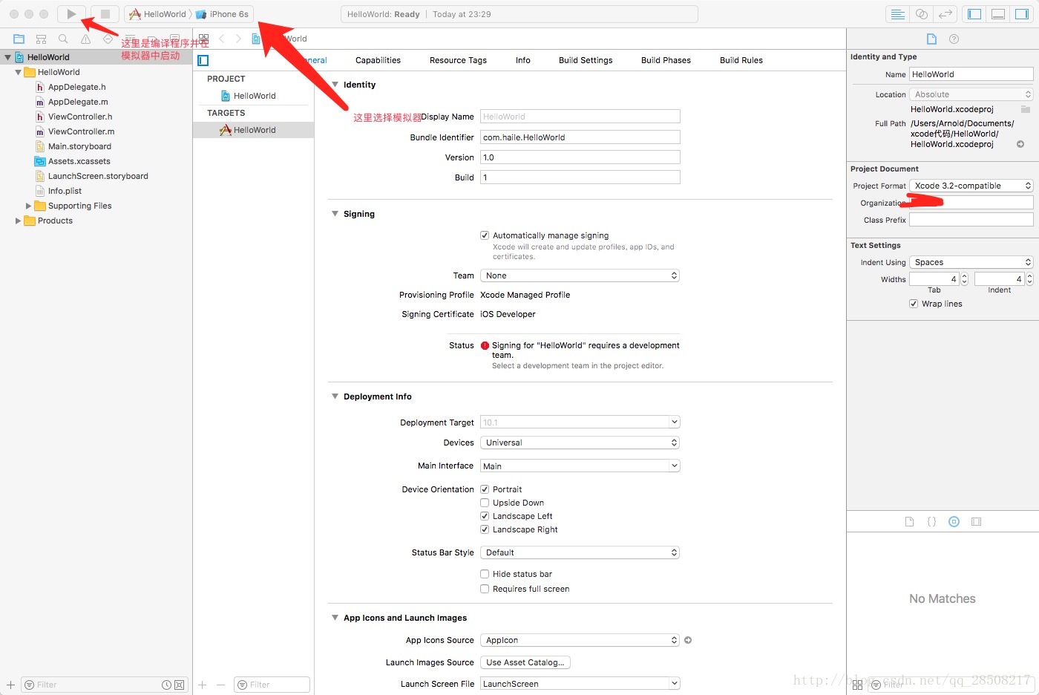Show the file template library icon
Viewport: 1039px width, 695px height.
909,522
